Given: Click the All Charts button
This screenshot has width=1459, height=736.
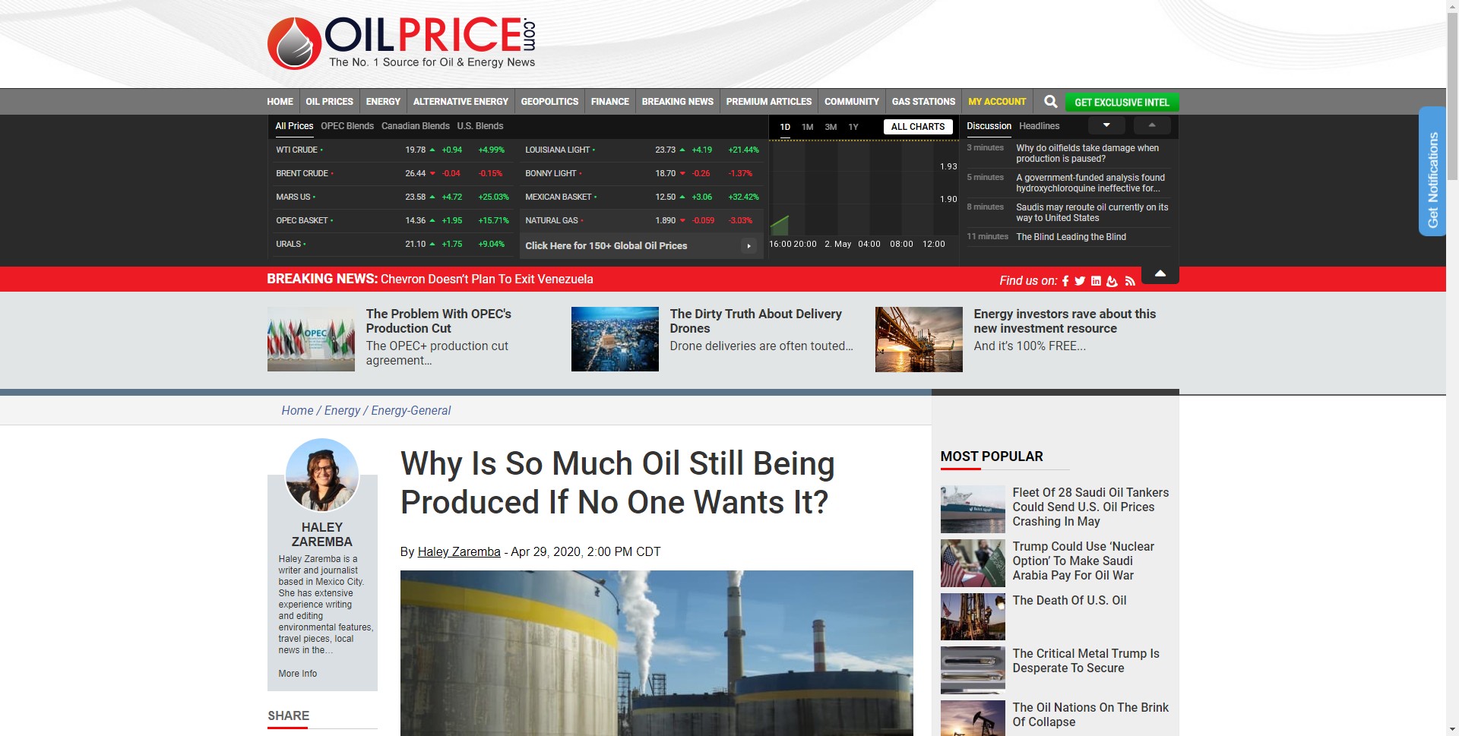Looking at the screenshot, I should pos(918,127).
